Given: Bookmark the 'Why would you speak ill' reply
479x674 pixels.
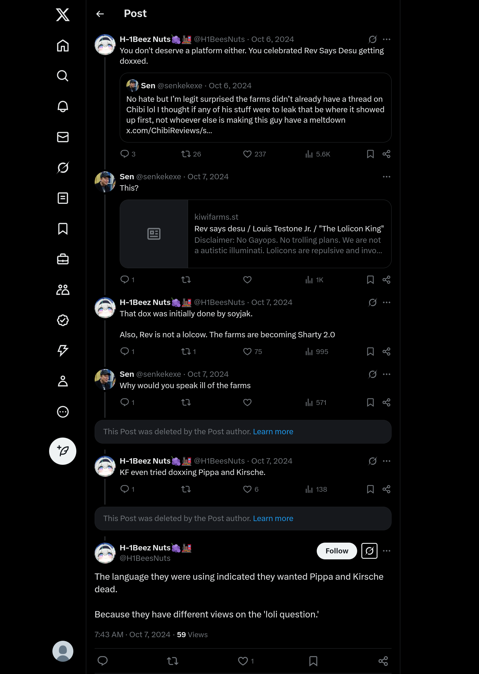Looking at the screenshot, I should pos(370,402).
